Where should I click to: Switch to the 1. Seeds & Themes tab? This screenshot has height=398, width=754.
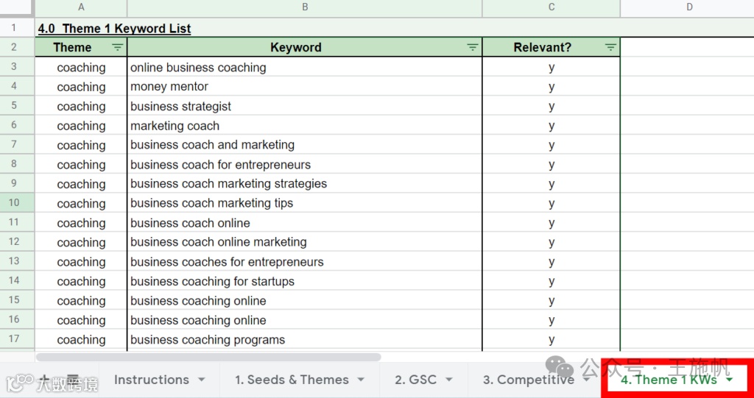pos(292,380)
